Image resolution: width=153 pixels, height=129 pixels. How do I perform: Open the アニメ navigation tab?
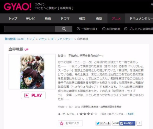(116, 19)
